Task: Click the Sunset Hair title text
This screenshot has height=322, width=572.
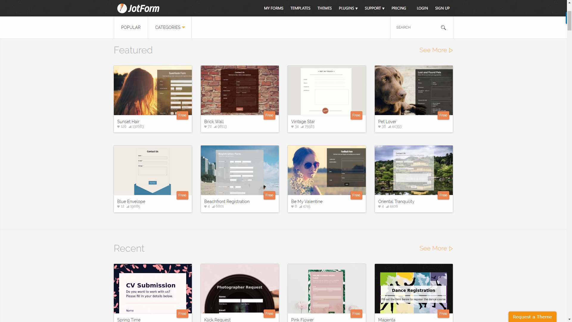Action: tap(128, 122)
